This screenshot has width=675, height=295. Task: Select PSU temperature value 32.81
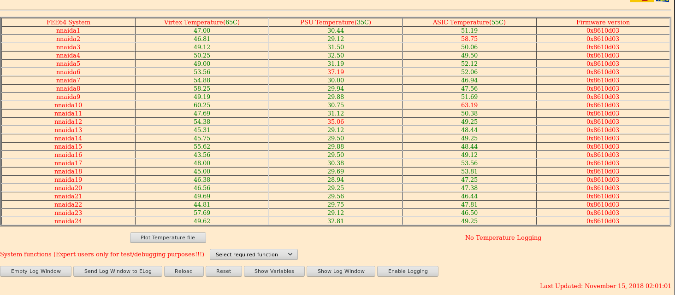point(336,221)
